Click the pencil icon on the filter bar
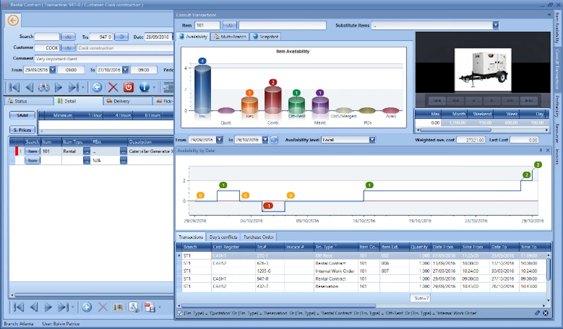This screenshot has height=329, width=563. (538, 313)
